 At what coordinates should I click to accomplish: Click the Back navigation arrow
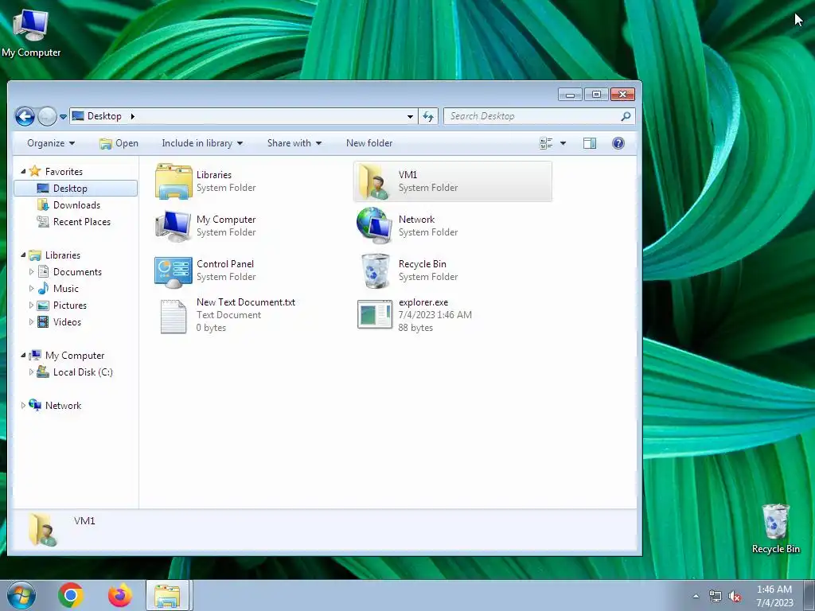25,116
